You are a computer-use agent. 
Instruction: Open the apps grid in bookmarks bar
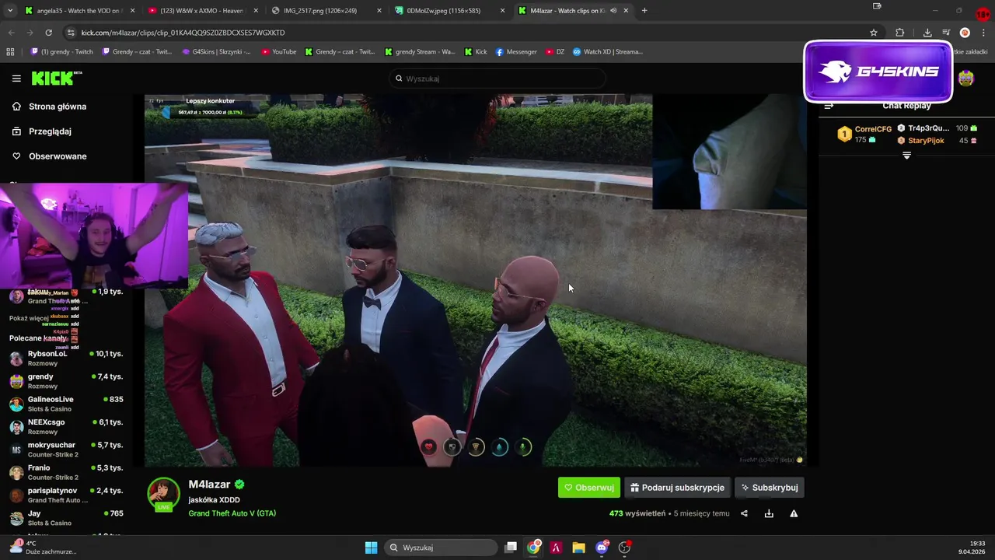click(x=10, y=52)
